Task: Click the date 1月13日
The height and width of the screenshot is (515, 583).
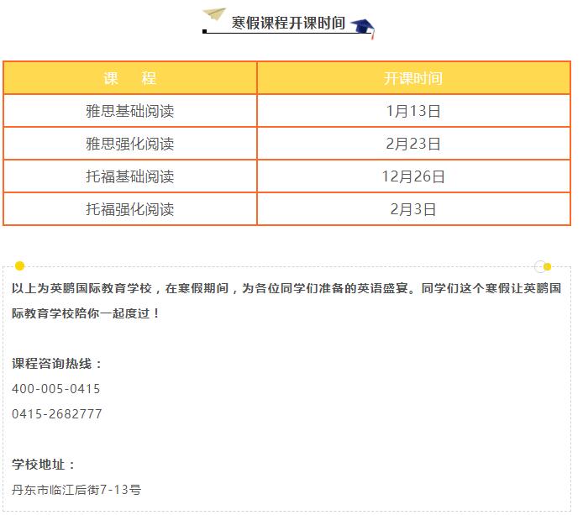Action: (x=413, y=111)
